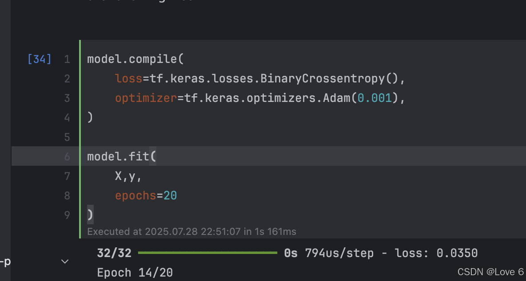Screen dimensions: 526x281
Task: Click the model.fit( line
Action: coord(122,156)
